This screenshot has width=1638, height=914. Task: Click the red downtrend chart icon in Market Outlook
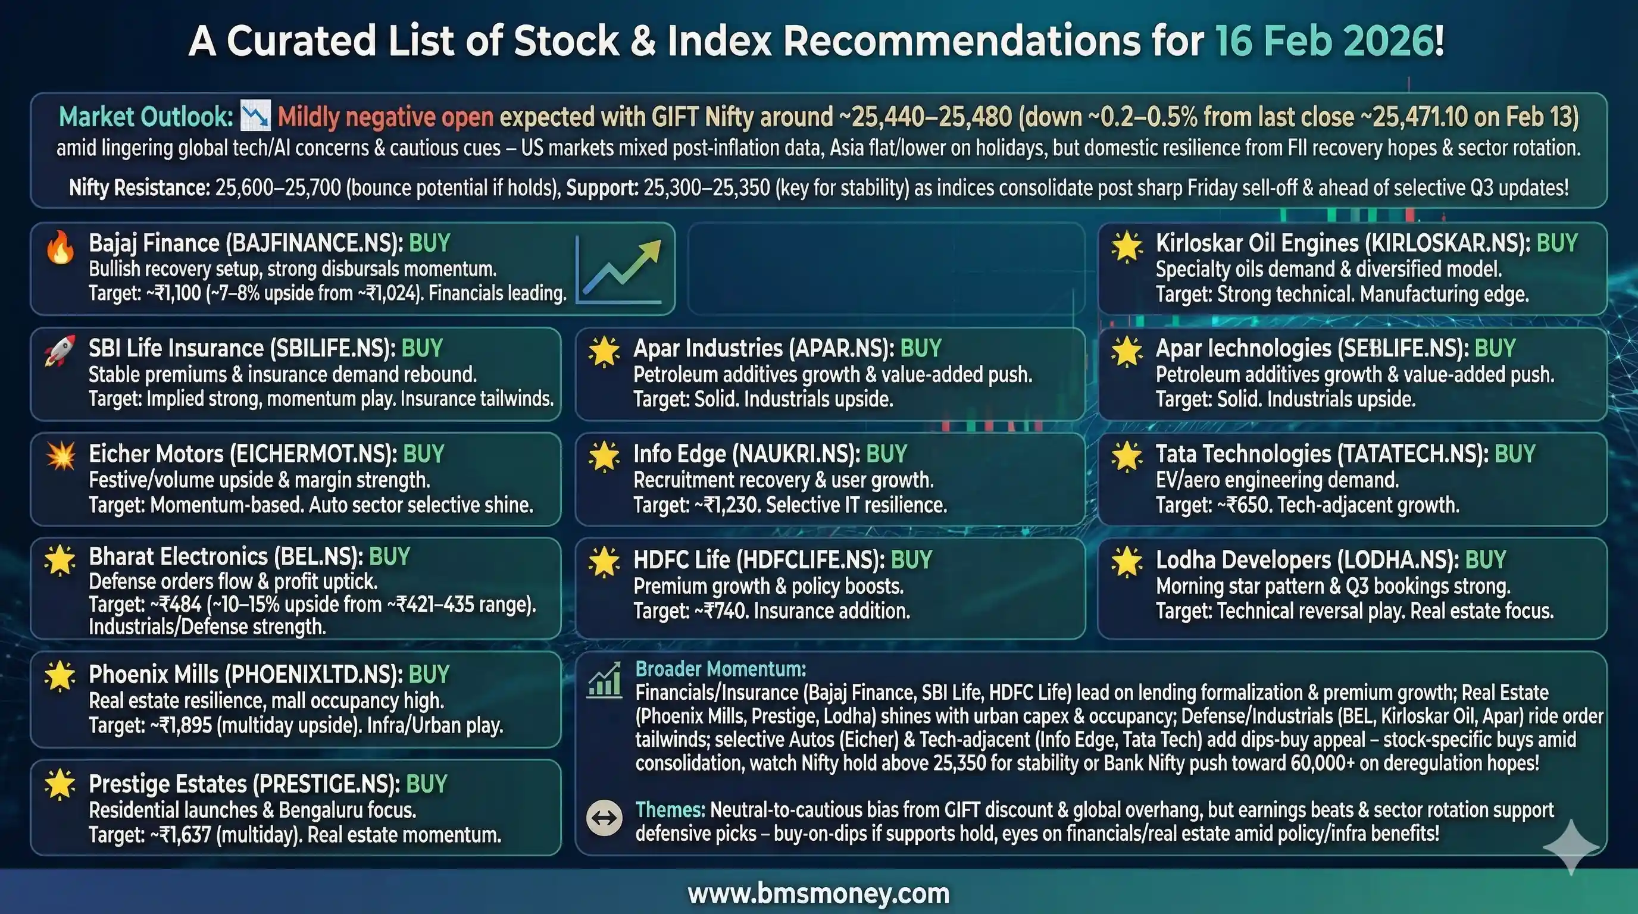(x=255, y=116)
